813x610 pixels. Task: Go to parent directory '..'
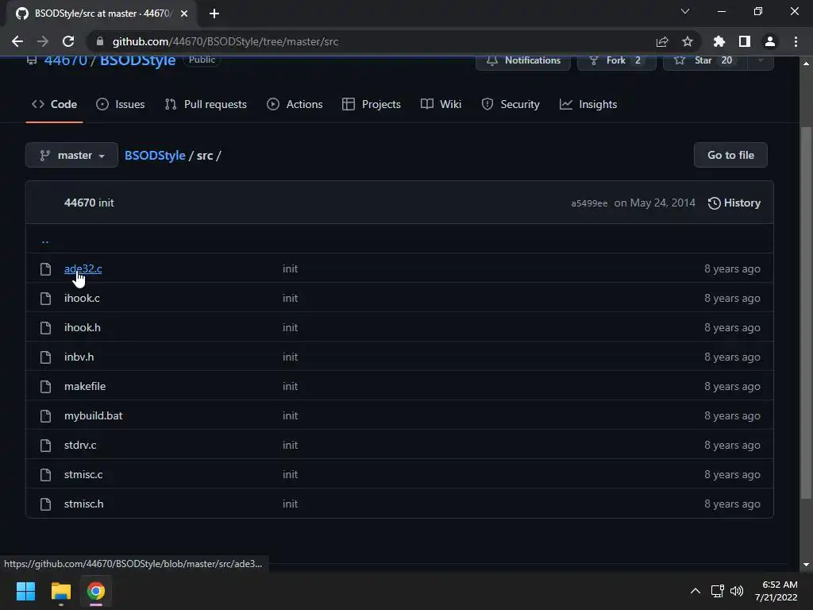[x=45, y=240]
